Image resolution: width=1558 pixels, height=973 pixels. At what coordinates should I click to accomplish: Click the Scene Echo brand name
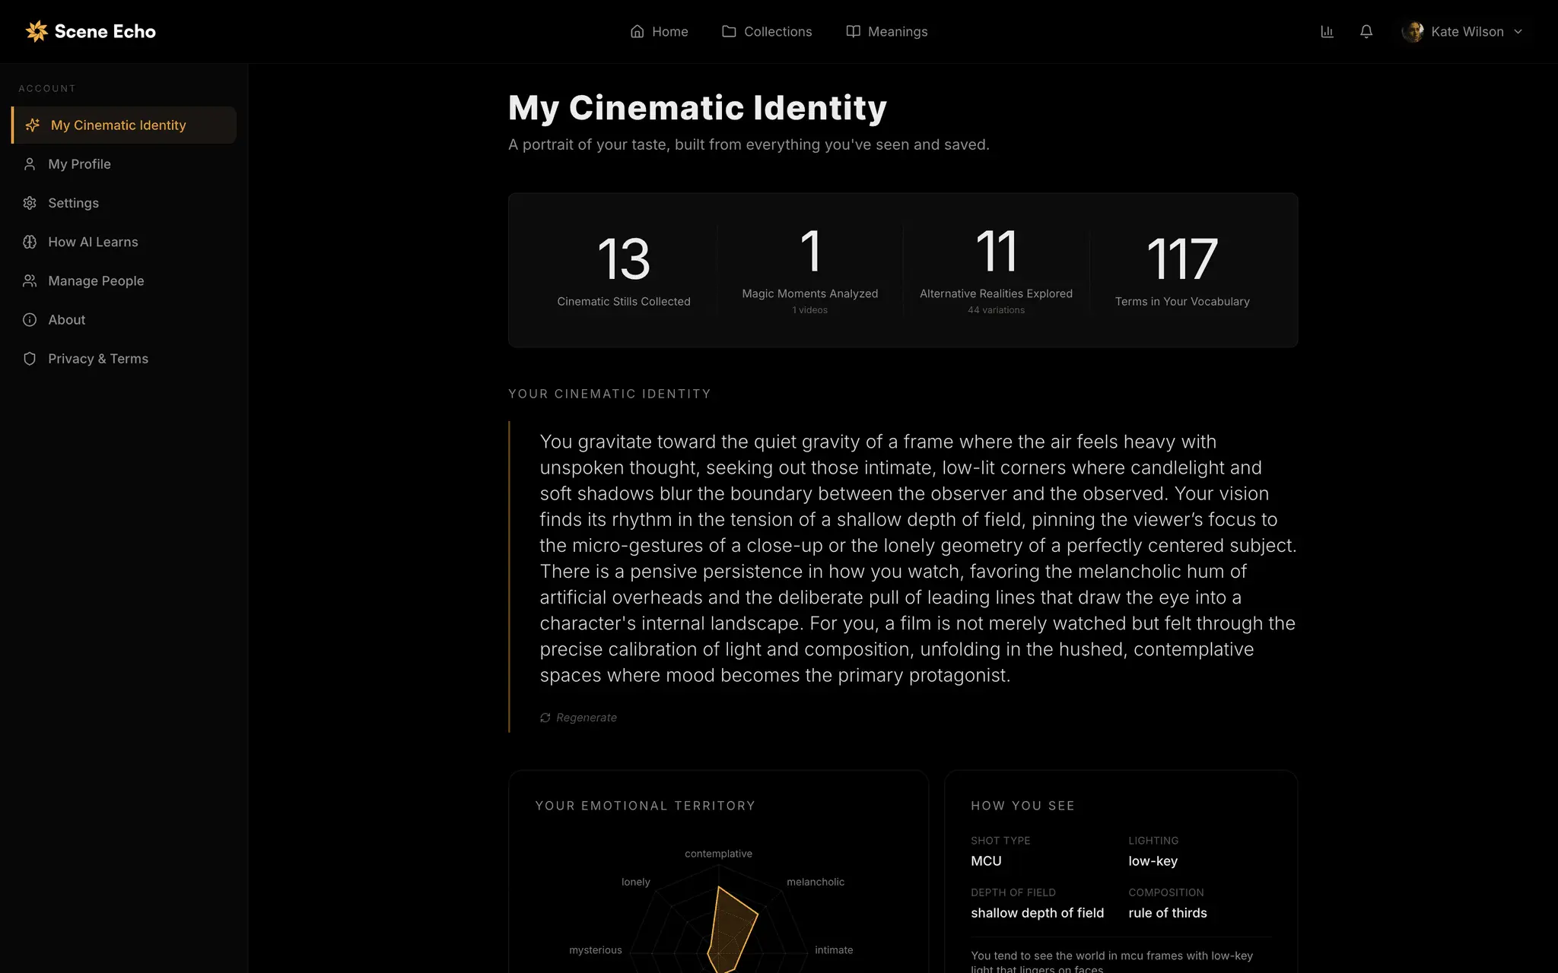point(105,31)
